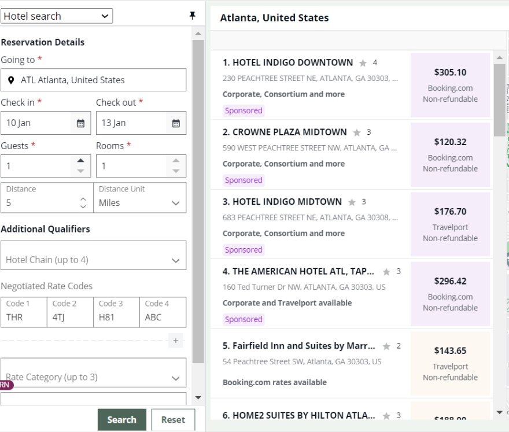Add another negotiated rate code row

click(x=176, y=341)
